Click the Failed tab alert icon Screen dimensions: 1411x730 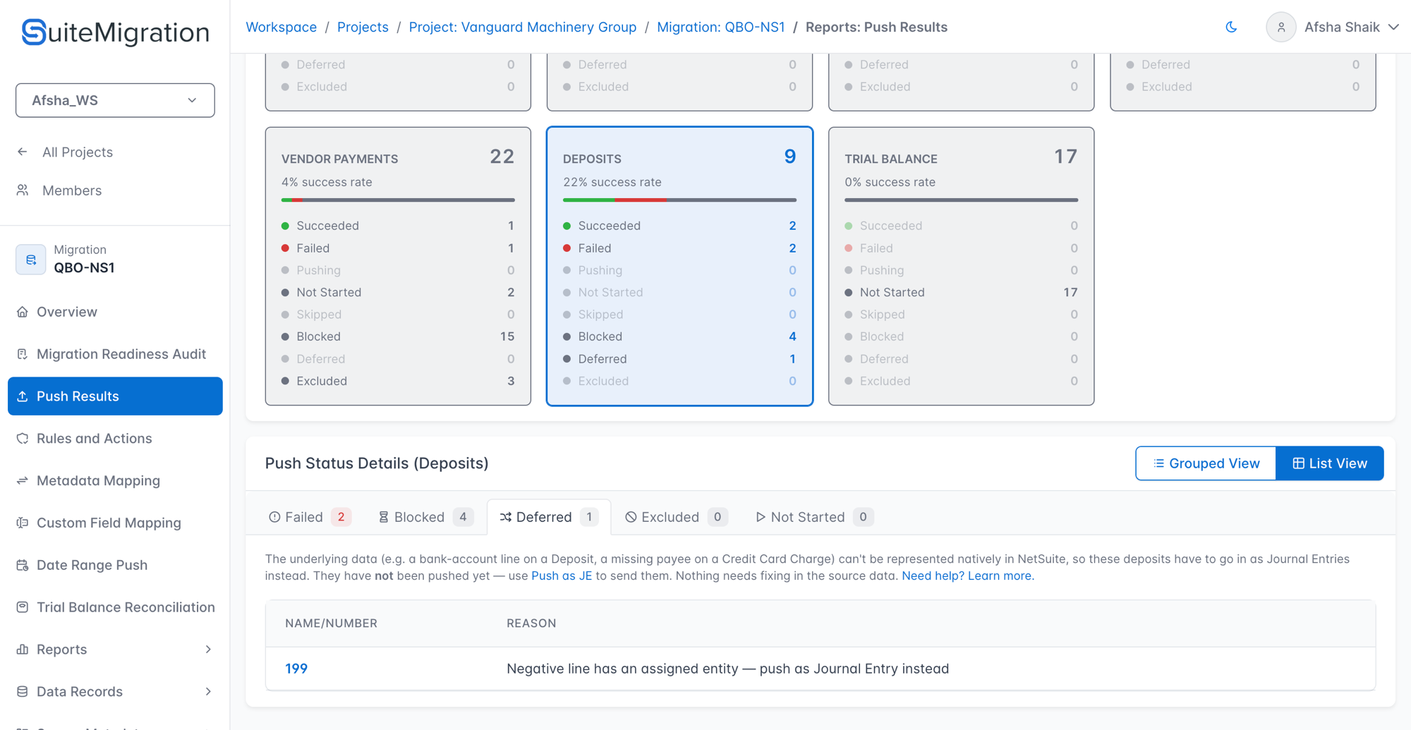tap(274, 517)
